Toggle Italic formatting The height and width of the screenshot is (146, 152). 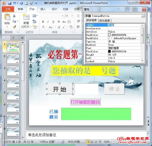pyautogui.click(x=48, y=22)
